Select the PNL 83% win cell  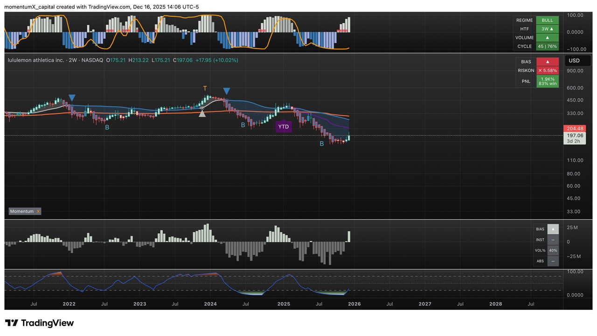(547, 81)
